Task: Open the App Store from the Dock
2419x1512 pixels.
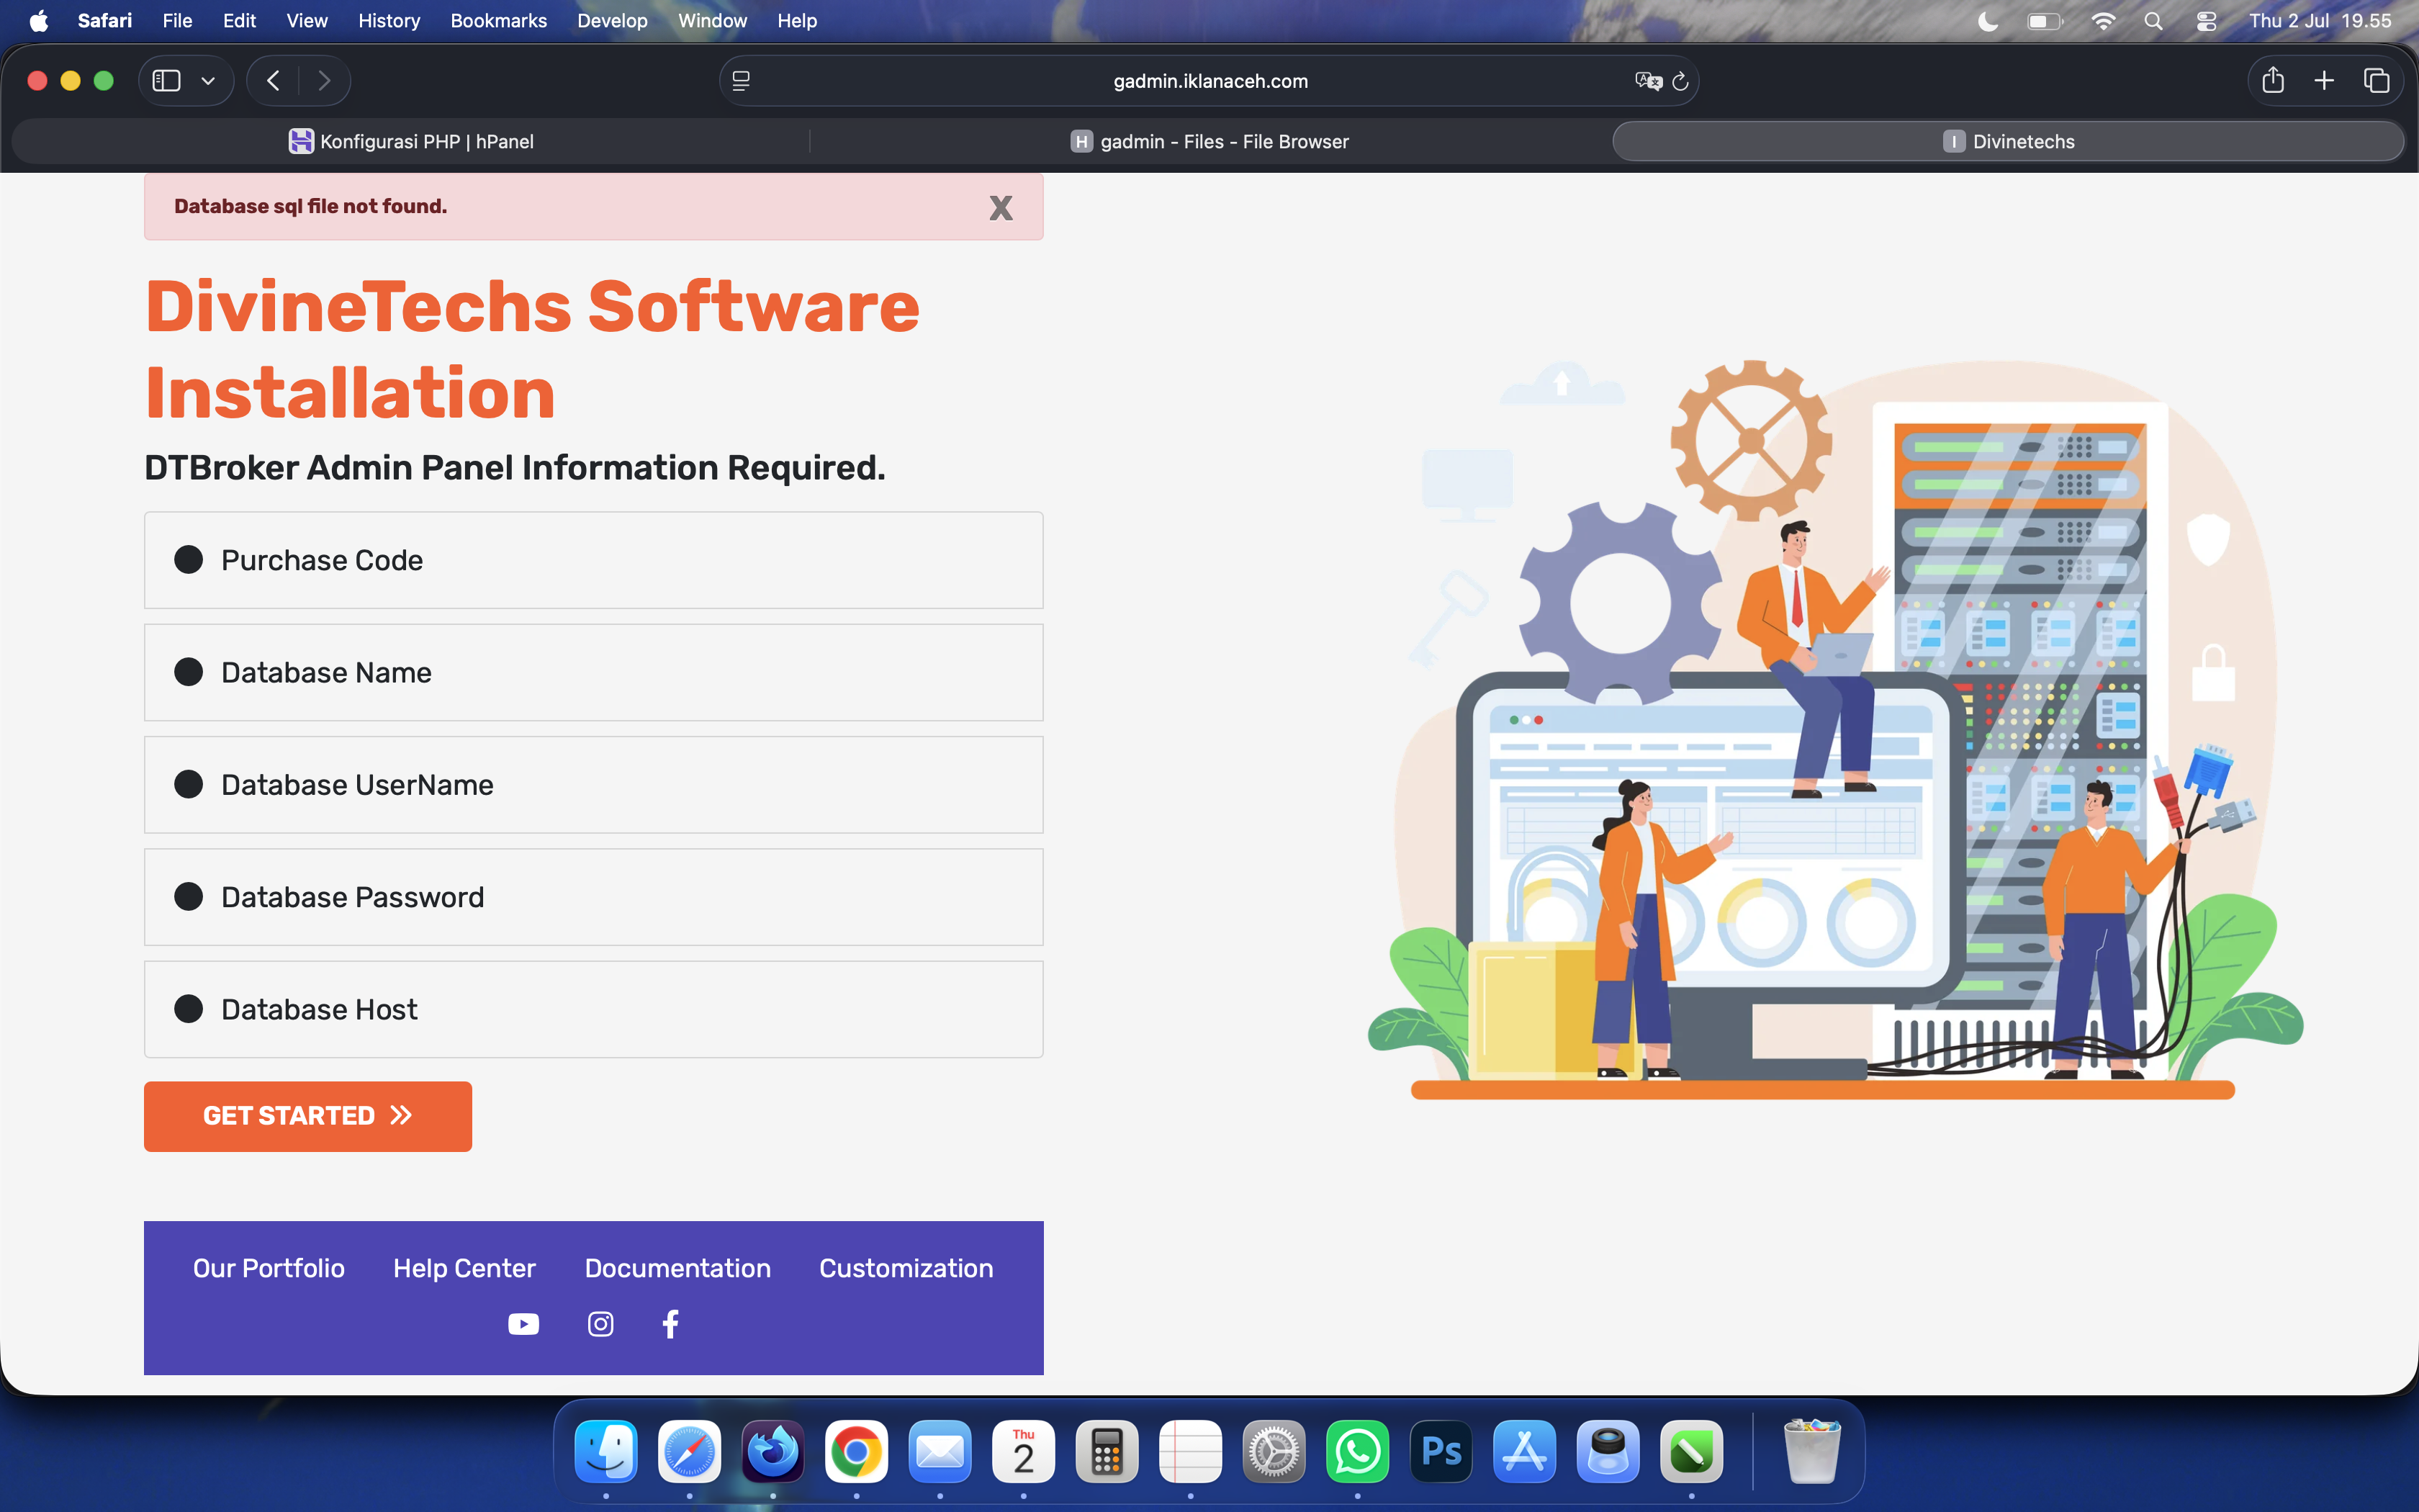Action: click(1524, 1451)
